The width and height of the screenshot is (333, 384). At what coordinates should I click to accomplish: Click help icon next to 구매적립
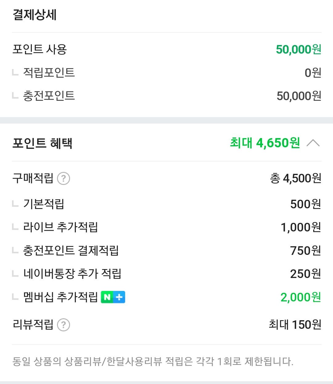click(x=64, y=178)
